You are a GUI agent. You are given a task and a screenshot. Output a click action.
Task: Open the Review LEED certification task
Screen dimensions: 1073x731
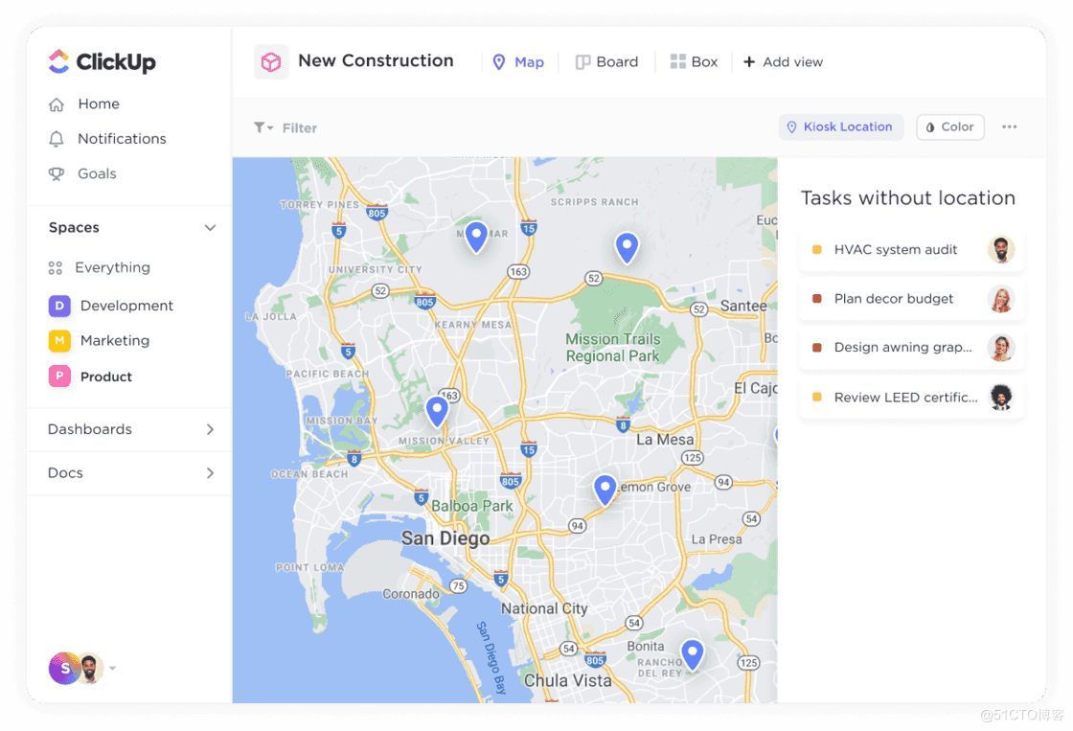(x=911, y=398)
